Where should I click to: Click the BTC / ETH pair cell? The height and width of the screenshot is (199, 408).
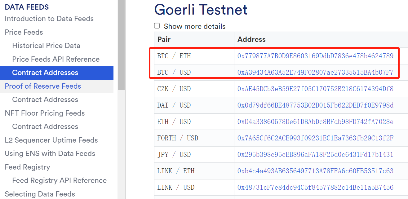[x=194, y=56]
